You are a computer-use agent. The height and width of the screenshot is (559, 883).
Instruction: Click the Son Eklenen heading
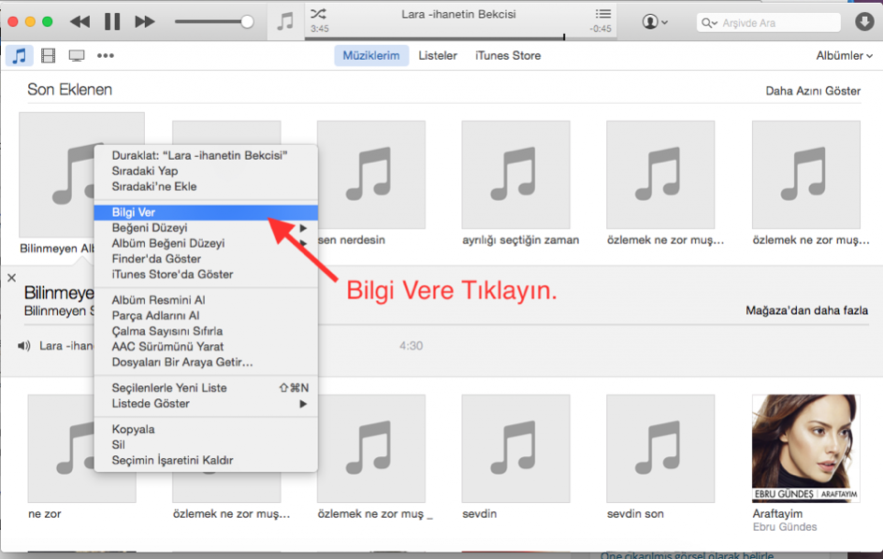click(70, 90)
